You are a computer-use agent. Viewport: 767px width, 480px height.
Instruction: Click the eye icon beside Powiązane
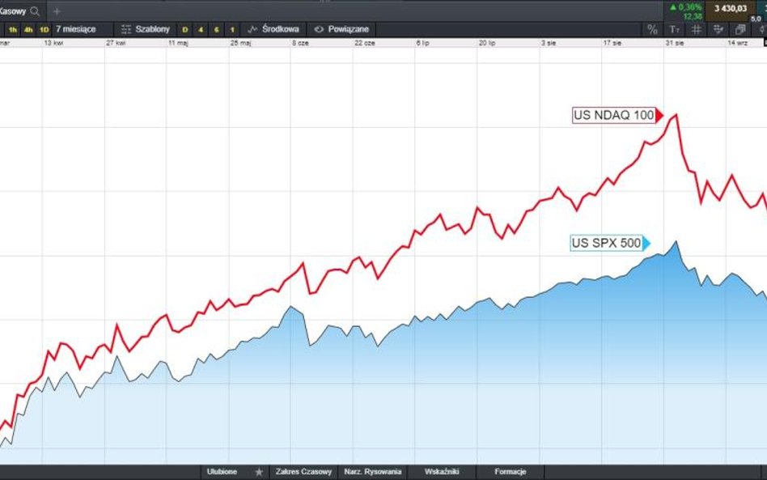click(x=319, y=29)
